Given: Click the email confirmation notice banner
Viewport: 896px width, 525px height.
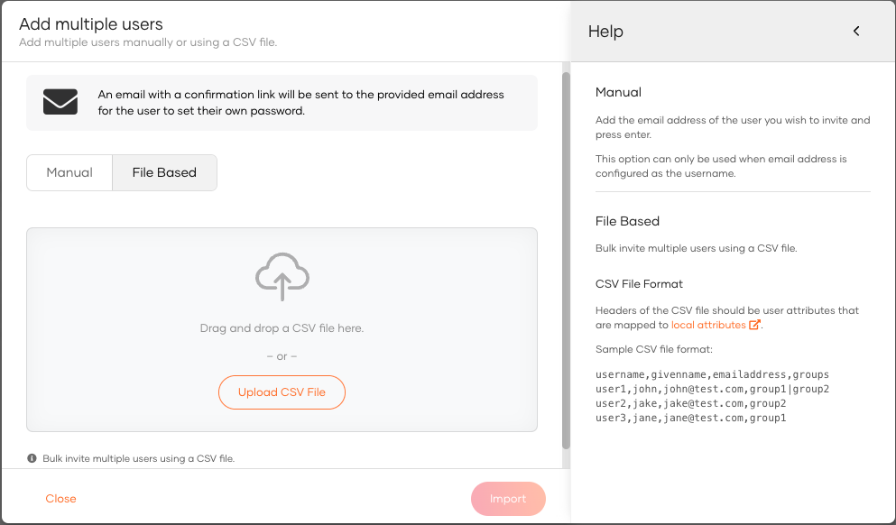Looking at the screenshot, I should click(282, 103).
